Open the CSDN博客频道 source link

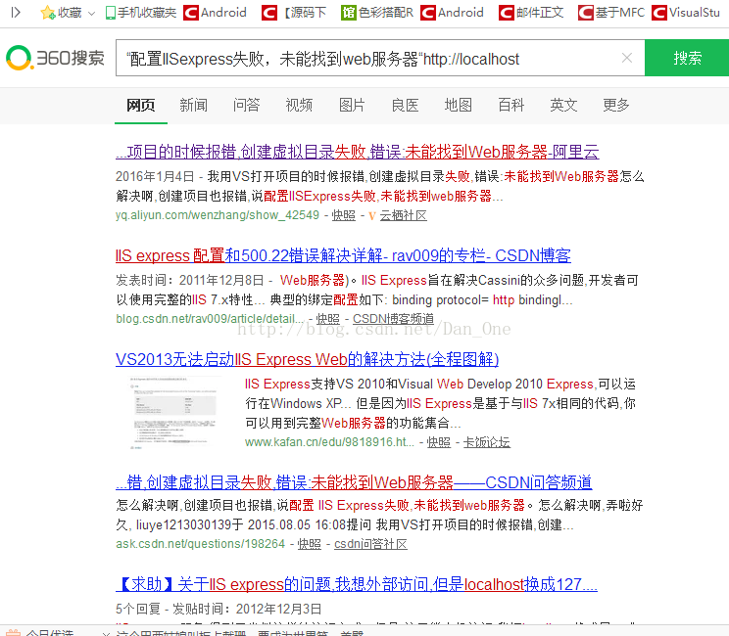coord(393,319)
